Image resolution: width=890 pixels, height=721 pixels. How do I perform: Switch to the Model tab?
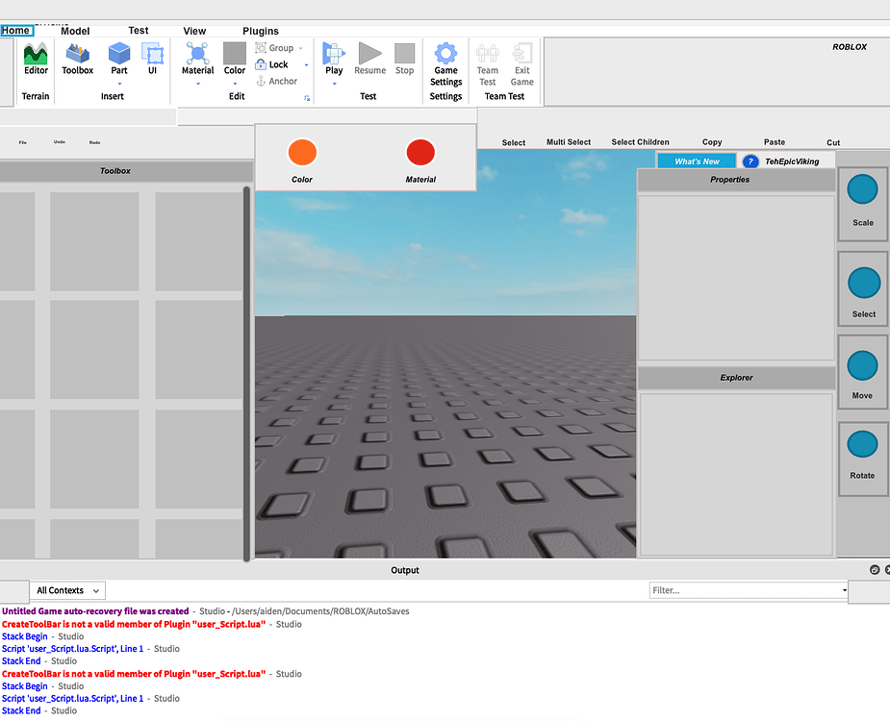tap(75, 31)
